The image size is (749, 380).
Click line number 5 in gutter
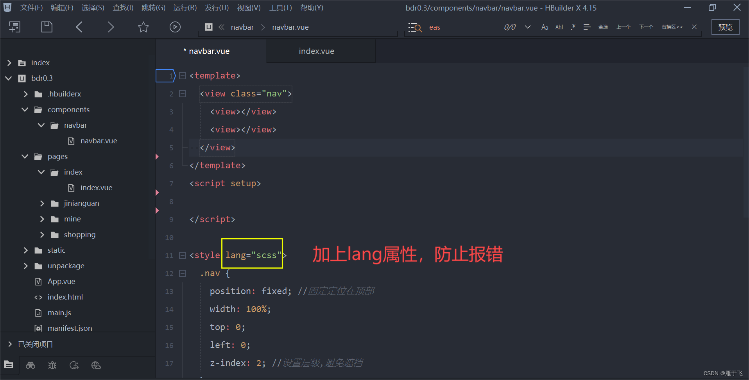pyautogui.click(x=171, y=148)
